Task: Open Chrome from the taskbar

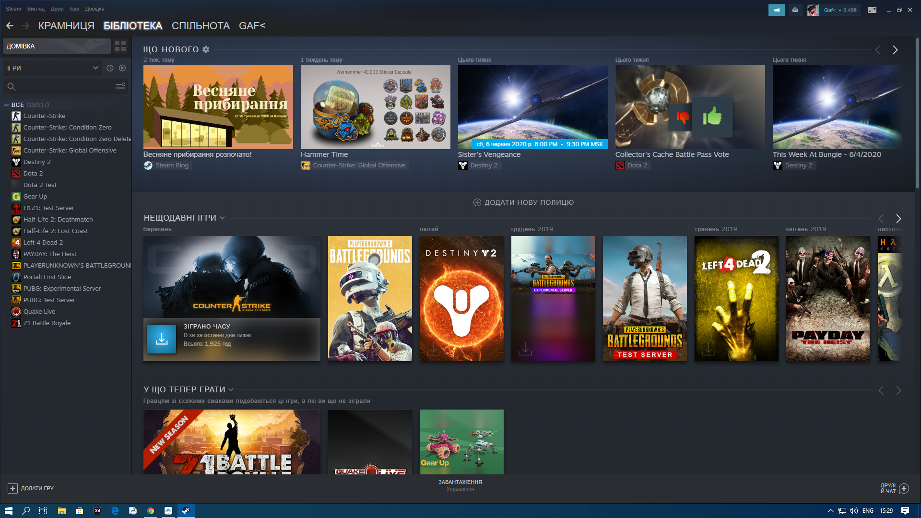Action: click(x=151, y=511)
